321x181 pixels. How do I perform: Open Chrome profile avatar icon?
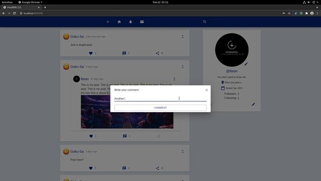312,13
